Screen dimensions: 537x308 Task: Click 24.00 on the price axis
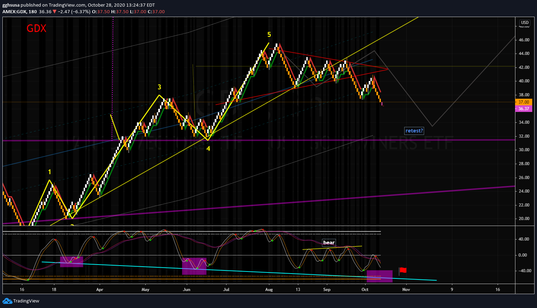point(524,191)
